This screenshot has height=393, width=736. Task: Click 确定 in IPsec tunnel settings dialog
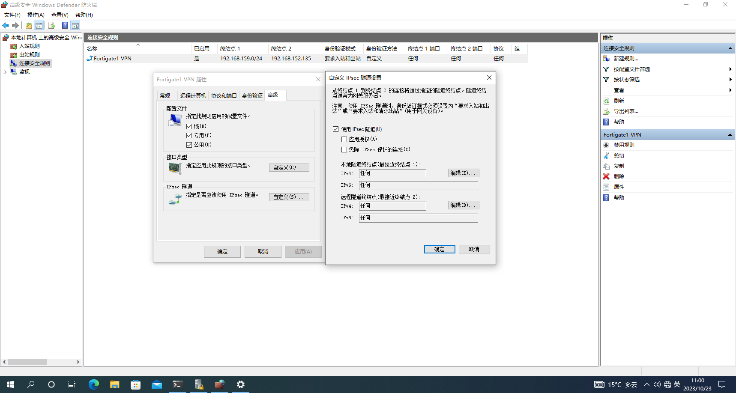pyautogui.click(x=440, y=250)
